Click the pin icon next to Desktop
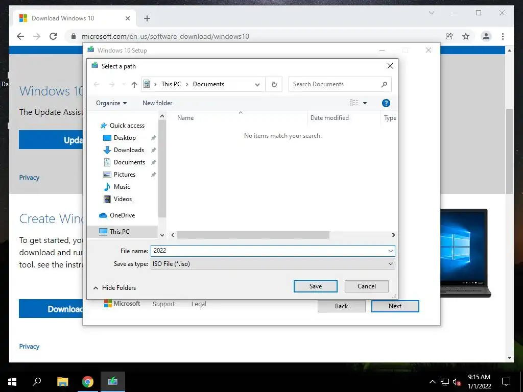This screenshot has width=523, height=392. [x=153, y=138]
